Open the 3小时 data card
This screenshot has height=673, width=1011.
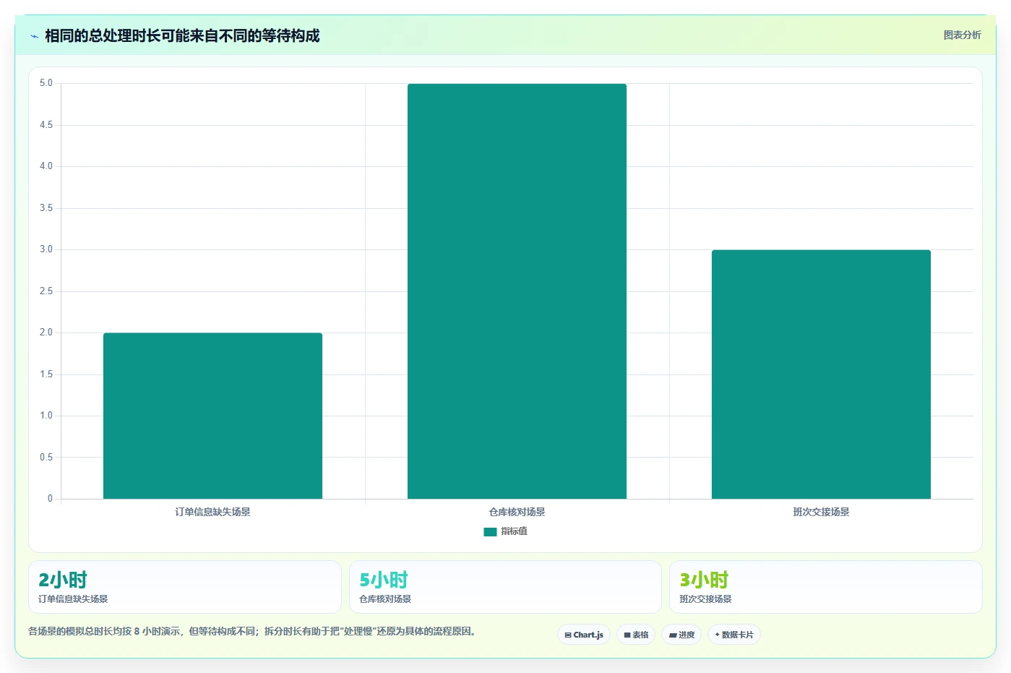(x=826, y=587)
